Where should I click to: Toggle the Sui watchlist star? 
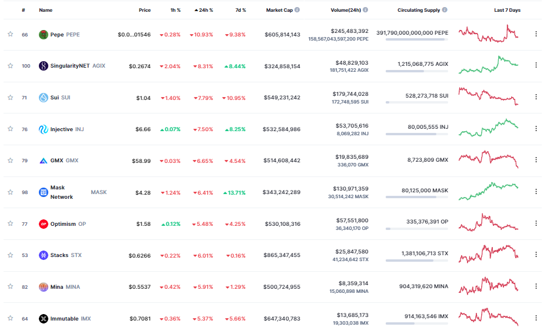point(11,98)
